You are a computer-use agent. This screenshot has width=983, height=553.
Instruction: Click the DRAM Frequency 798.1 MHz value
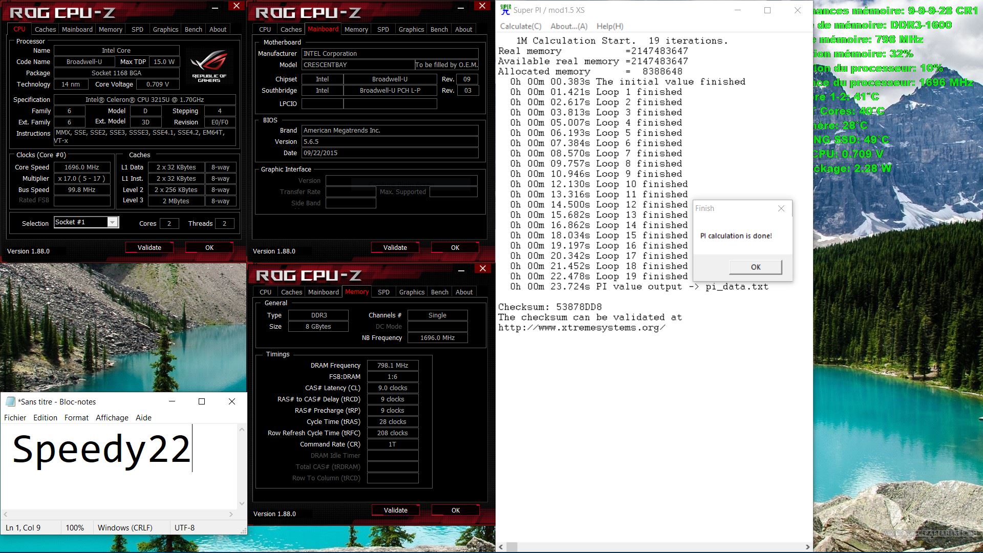[393, 365]
